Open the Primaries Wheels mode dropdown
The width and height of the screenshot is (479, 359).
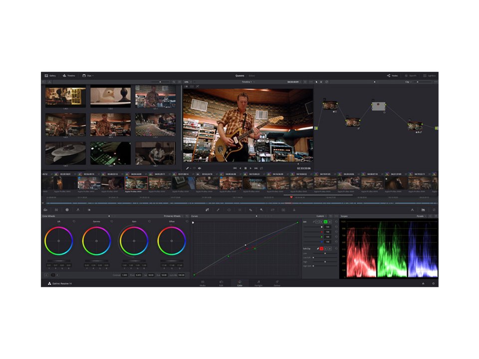[x=173, y=216]
